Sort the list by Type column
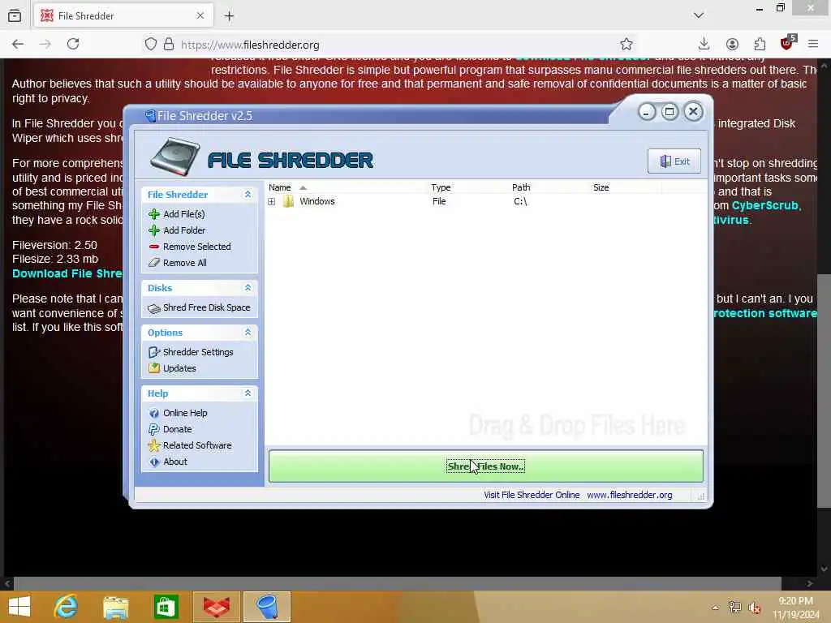The height and width of the screenshot is (623, 831). pos(467,187)
